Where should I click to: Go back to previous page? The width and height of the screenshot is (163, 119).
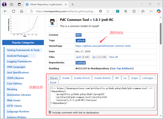click(x=5, y=11)
